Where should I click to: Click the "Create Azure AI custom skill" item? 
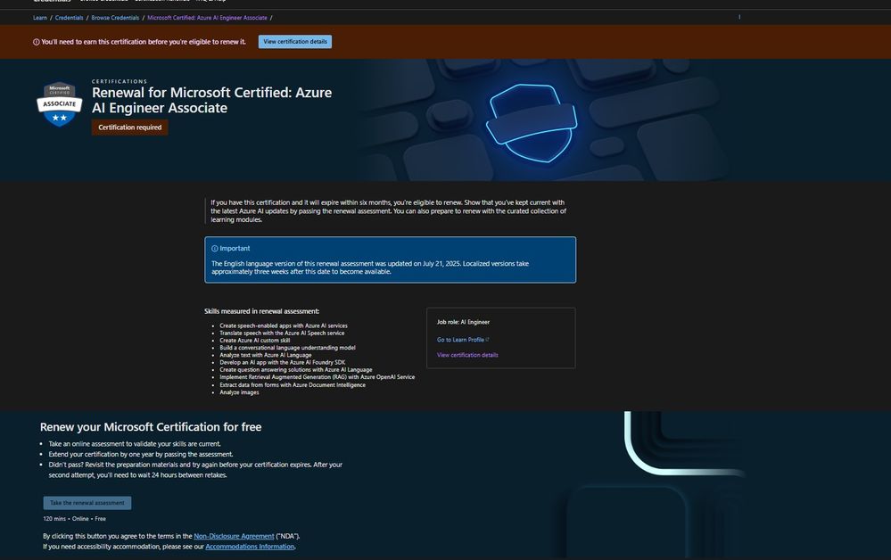[x=254, y=341]
